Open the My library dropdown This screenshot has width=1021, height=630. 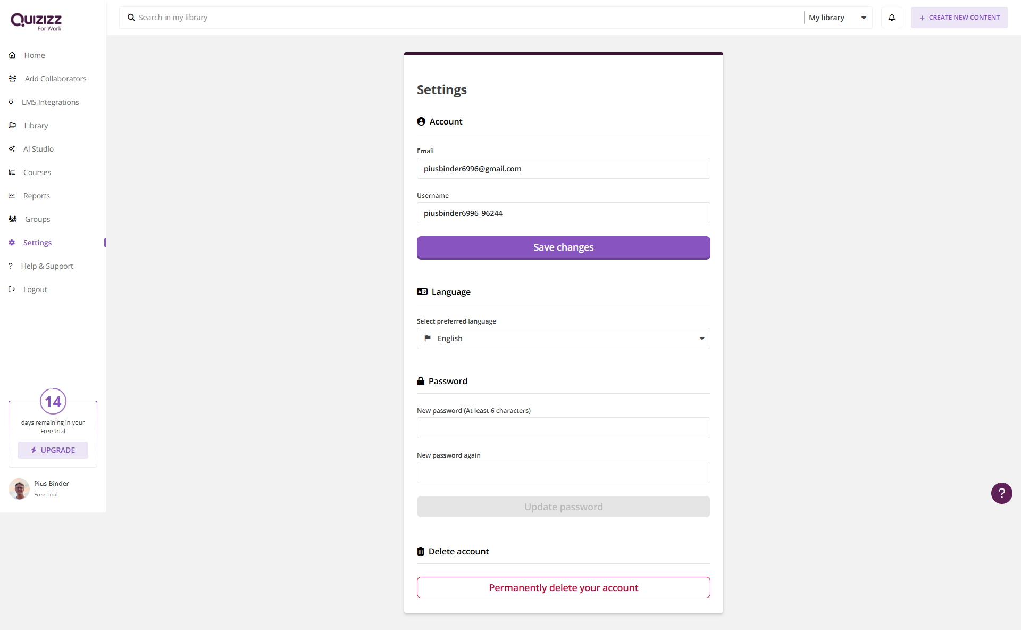[838, 18]
